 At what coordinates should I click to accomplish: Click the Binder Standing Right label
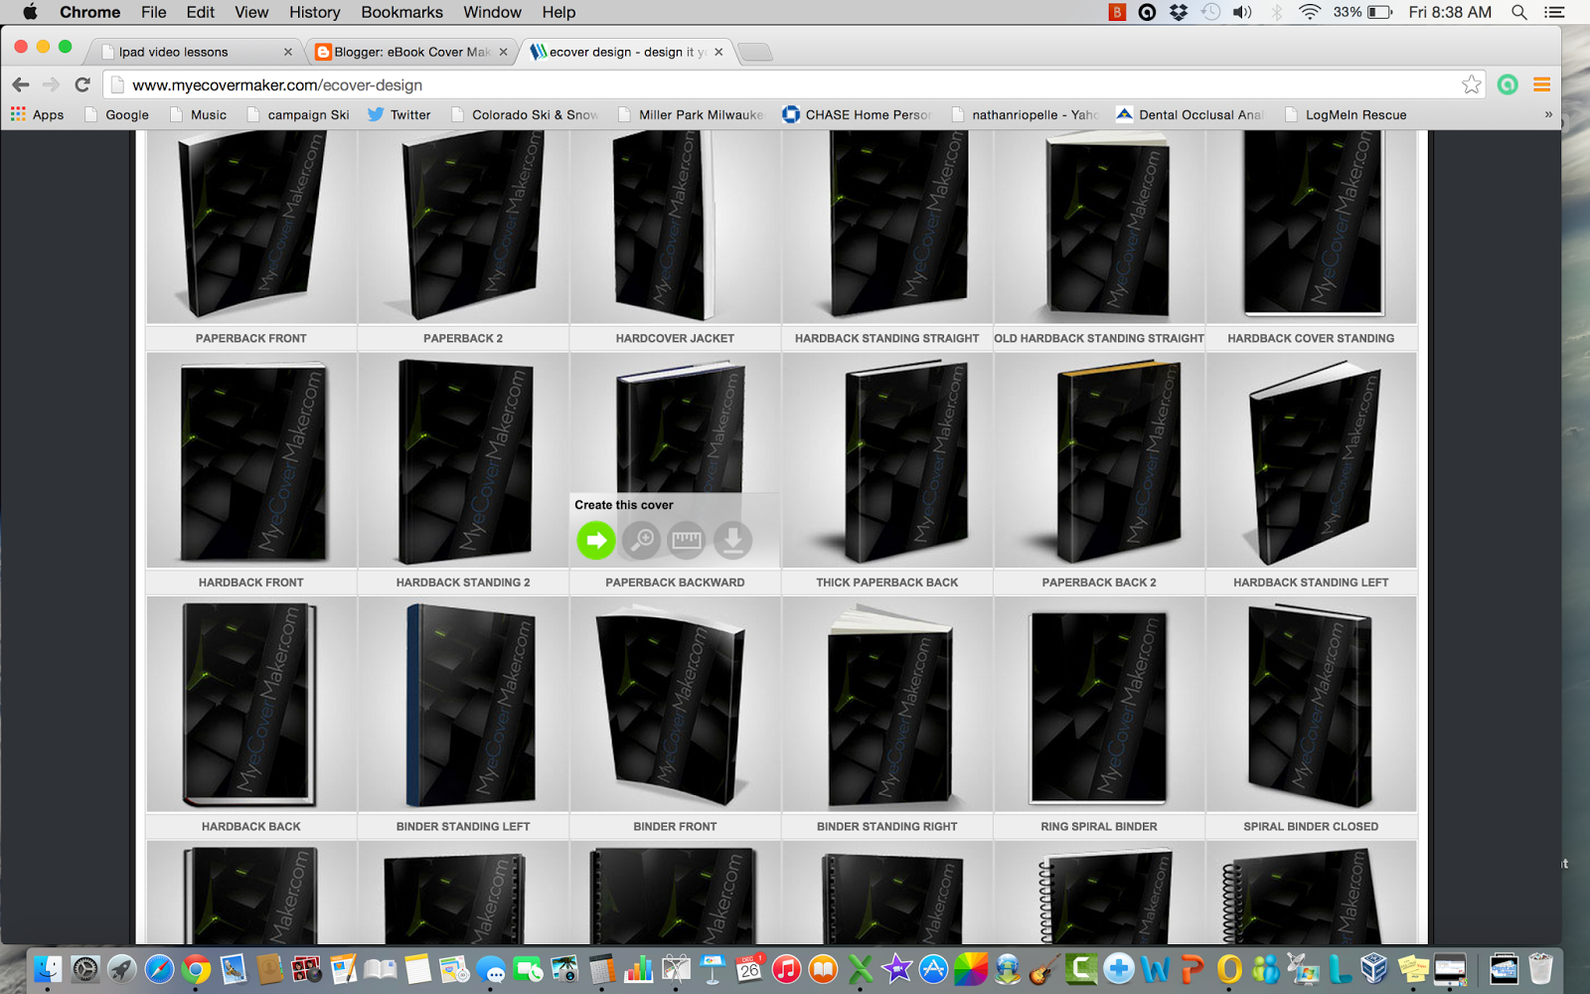click(887, 826)
